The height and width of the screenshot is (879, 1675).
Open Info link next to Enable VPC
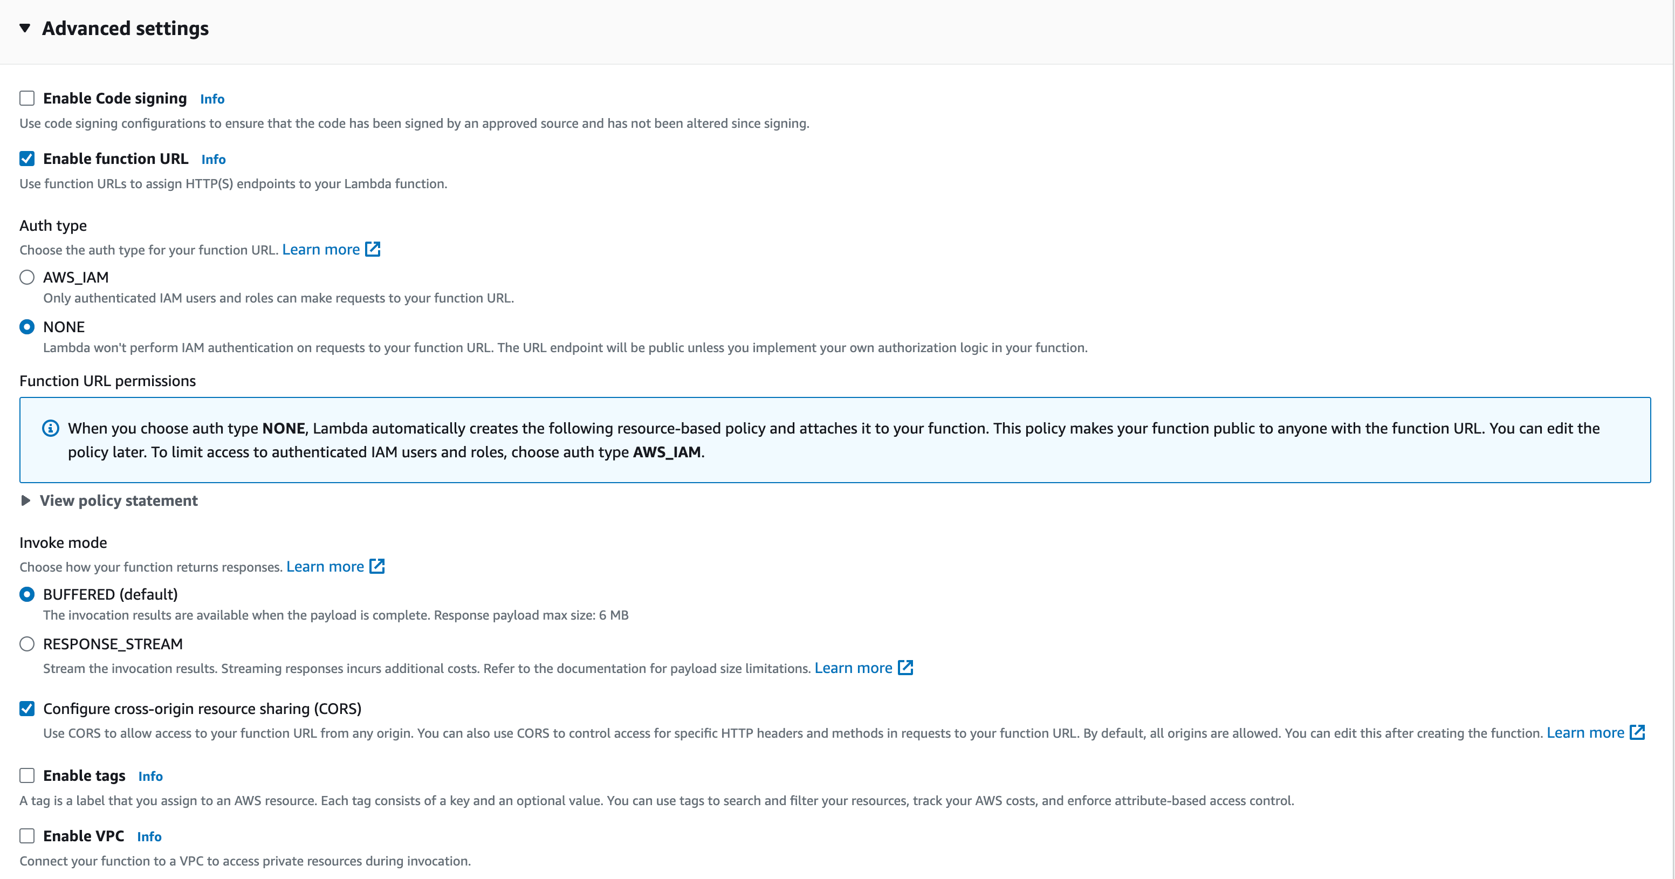point(149,837)
